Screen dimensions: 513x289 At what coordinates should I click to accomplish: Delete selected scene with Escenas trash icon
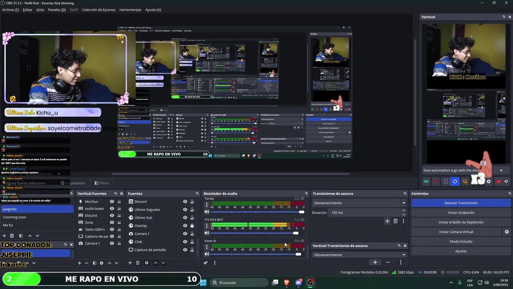12,236
